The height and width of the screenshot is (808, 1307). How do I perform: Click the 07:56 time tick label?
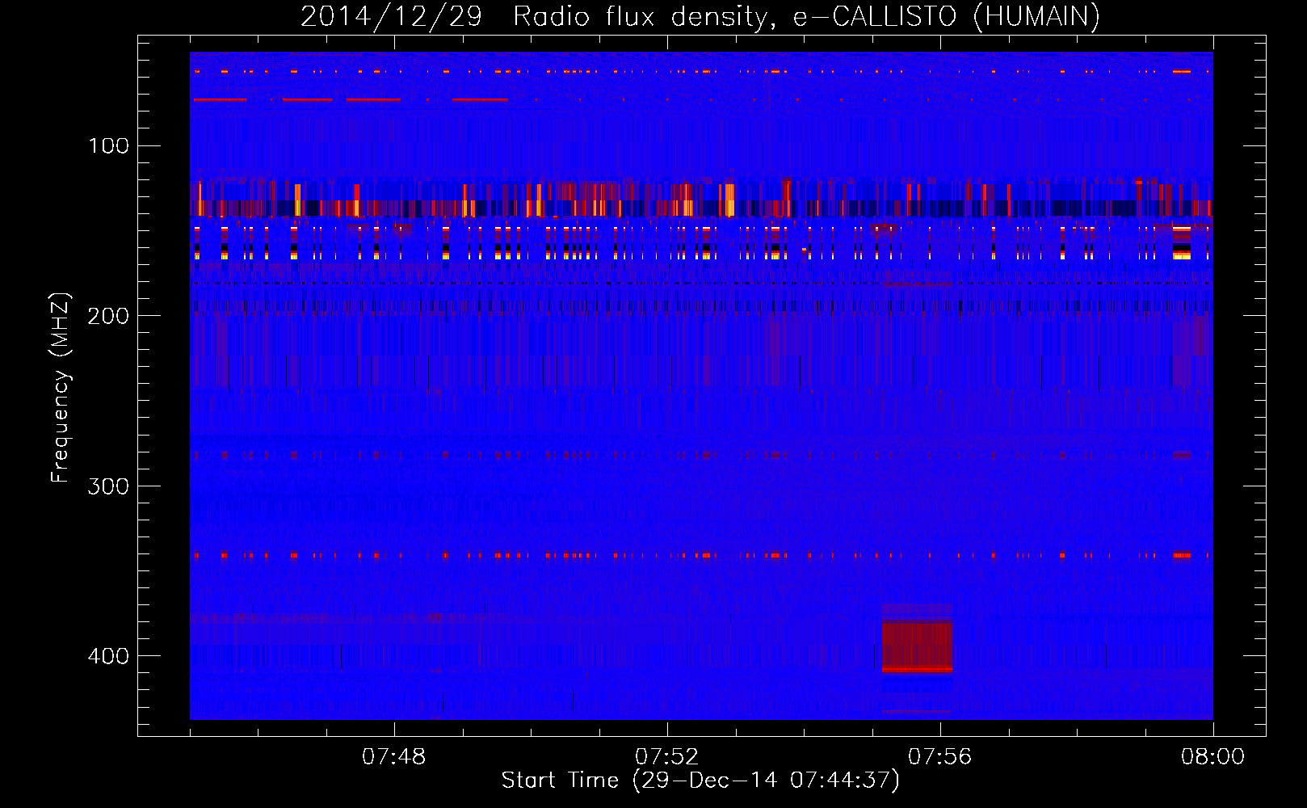point(940,757)
